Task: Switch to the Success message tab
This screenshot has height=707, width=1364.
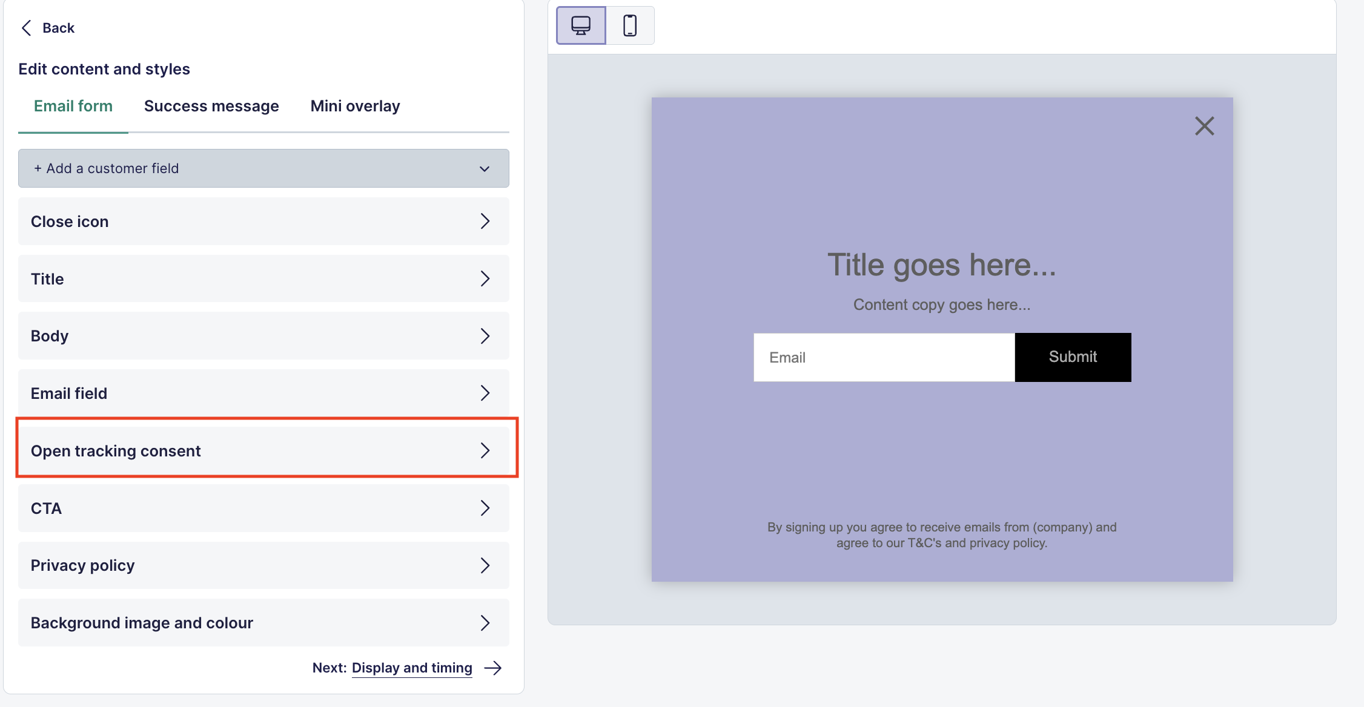Action: [211, 106]
